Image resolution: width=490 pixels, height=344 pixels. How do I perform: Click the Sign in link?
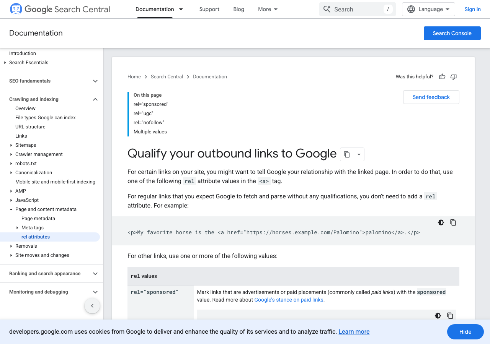pos(472,9)
